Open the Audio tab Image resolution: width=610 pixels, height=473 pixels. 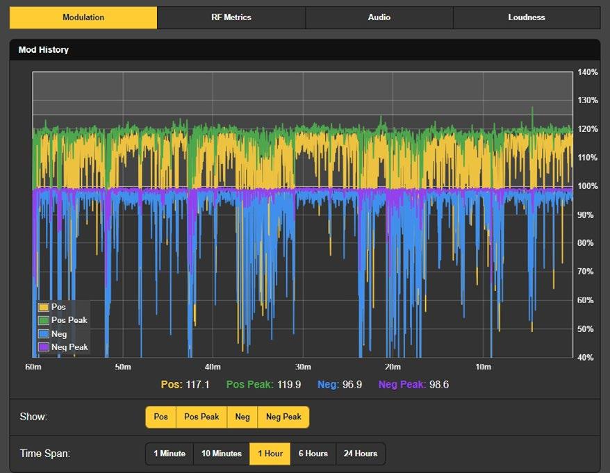[x=379, y=17]
